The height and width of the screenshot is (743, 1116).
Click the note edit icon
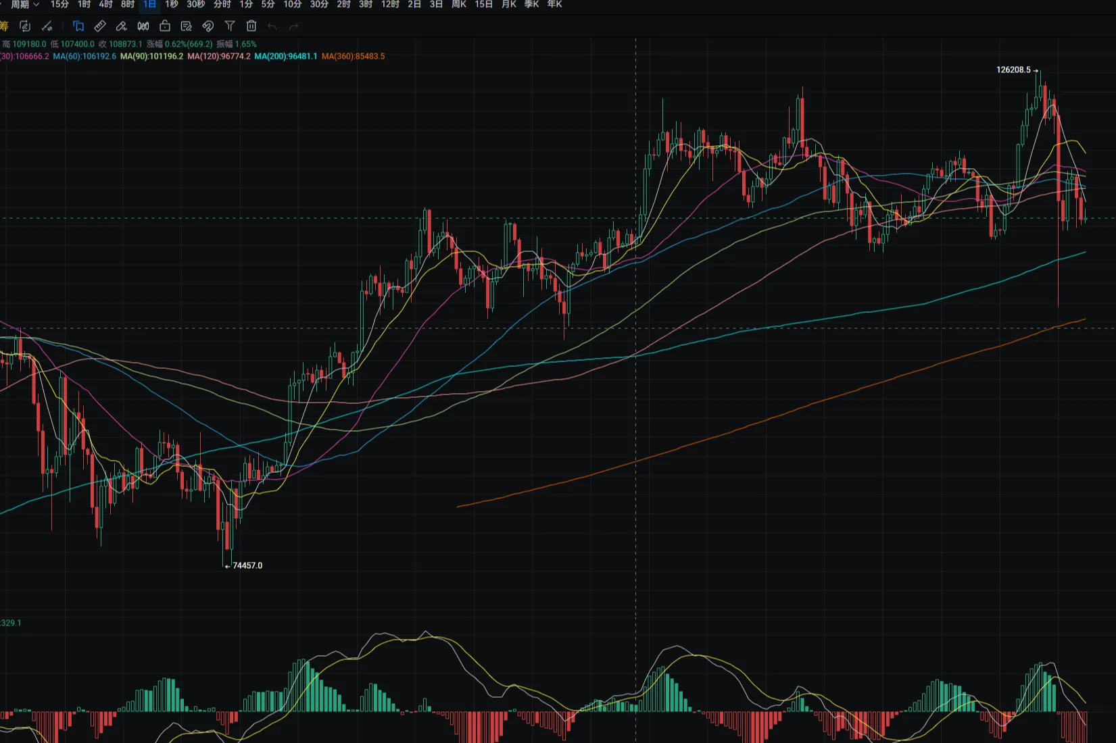187,26
